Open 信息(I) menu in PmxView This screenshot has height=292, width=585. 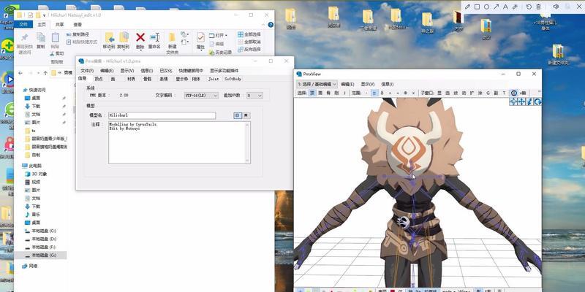point(388,84)
